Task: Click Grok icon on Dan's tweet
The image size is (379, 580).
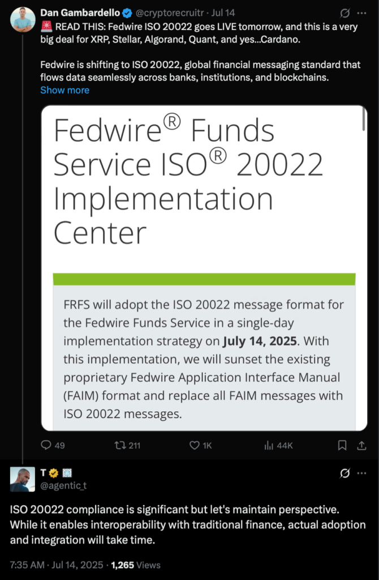Action: pyautogui.click(x=342, y=12)
